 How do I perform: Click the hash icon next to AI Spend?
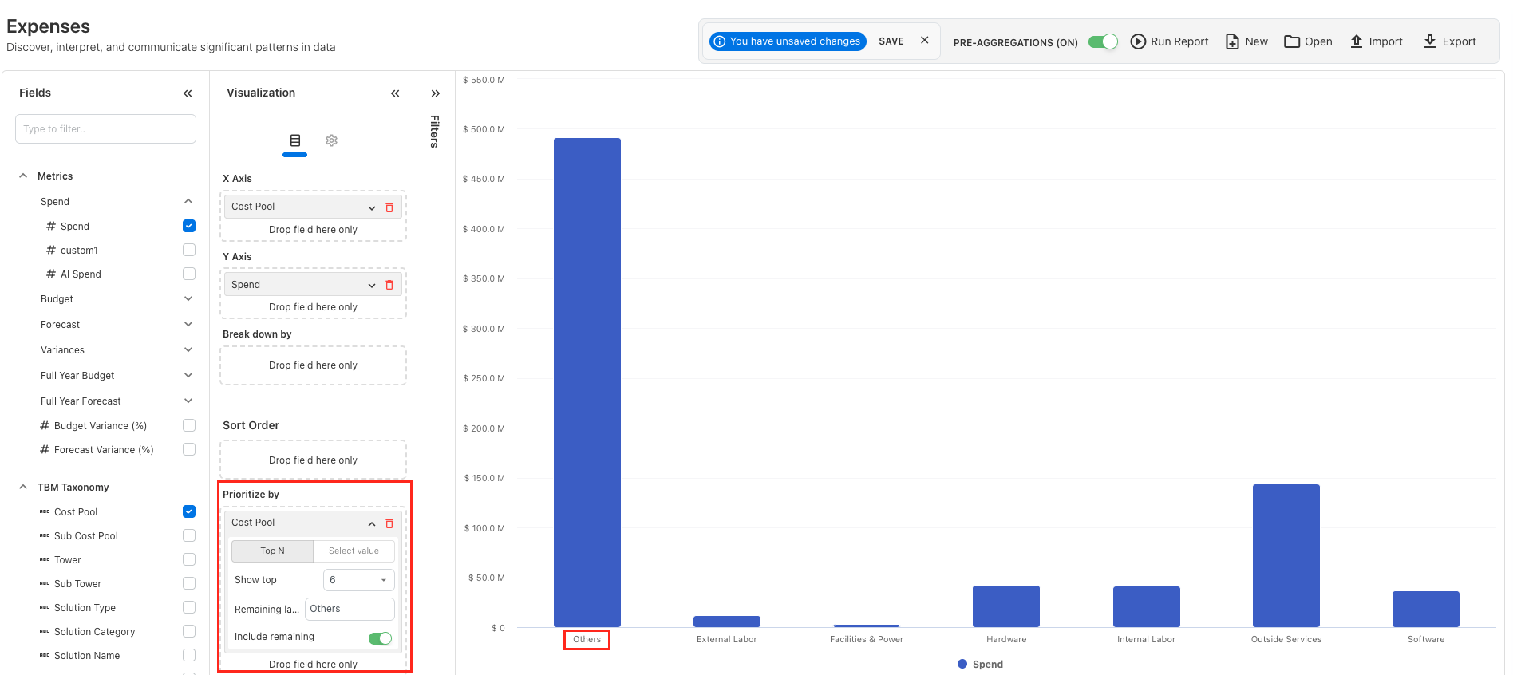(51, 274)
